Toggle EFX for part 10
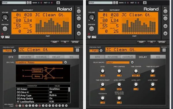This screenshot has height=109, width=173. 46,106
